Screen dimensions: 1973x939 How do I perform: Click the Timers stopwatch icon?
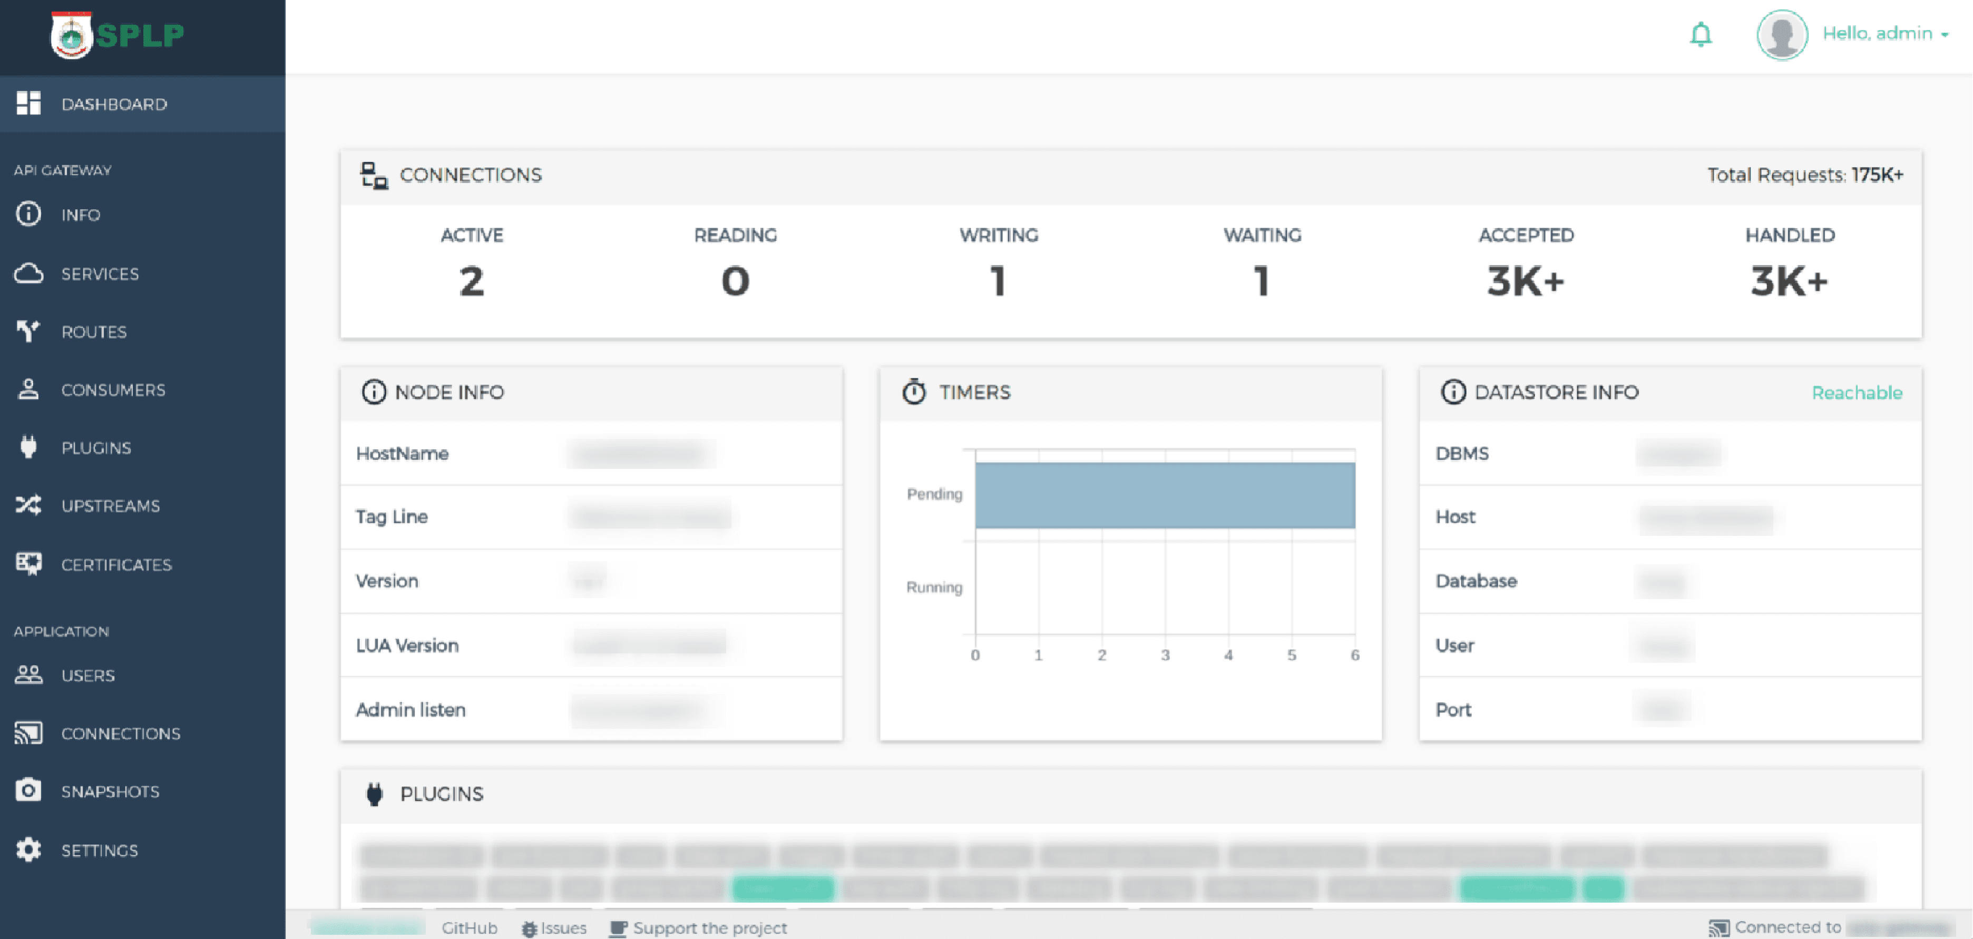pos(914,392)
